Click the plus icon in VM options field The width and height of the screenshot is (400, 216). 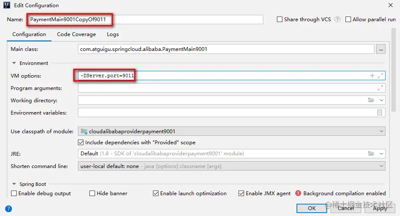(x=372, y=76)
